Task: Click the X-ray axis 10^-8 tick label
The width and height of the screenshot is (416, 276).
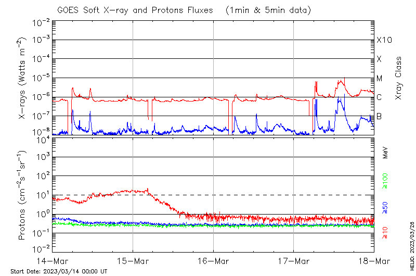Action: pos(41,132)
